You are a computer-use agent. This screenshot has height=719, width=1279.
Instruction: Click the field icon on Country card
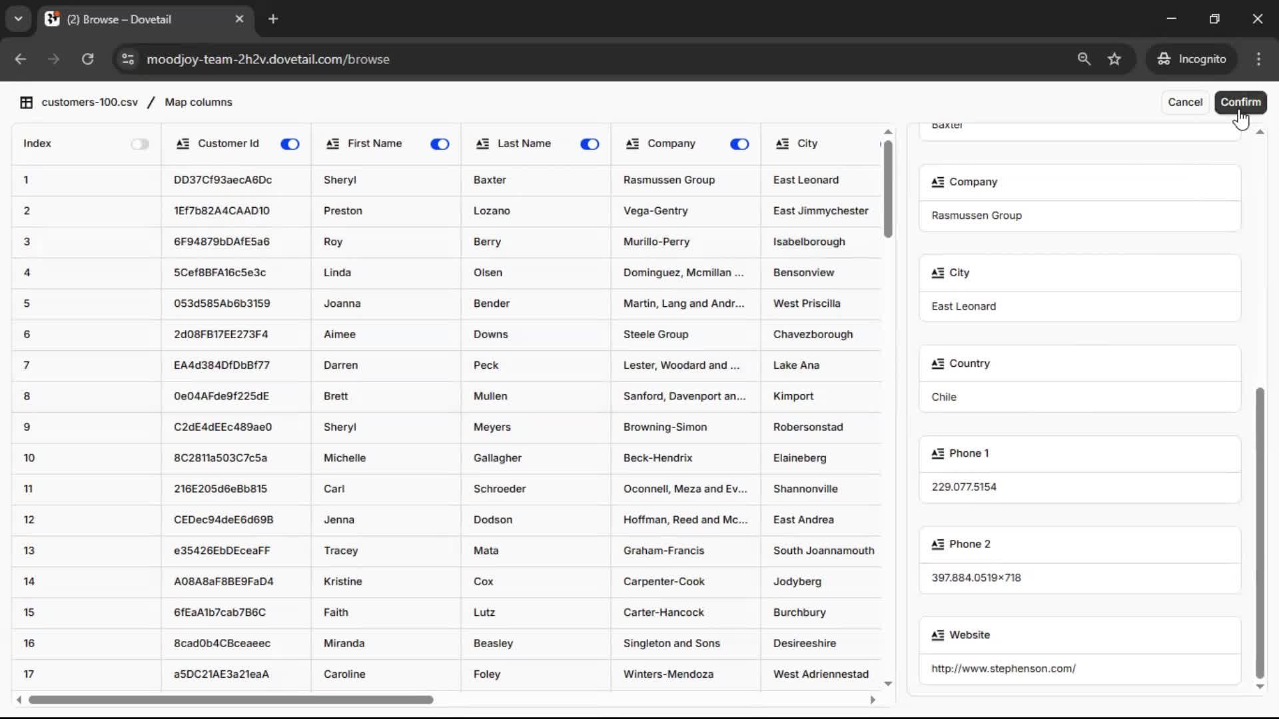(937, 363)
